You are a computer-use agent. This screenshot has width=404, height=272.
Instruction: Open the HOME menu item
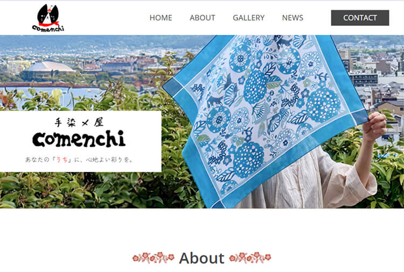click(161, 18)
